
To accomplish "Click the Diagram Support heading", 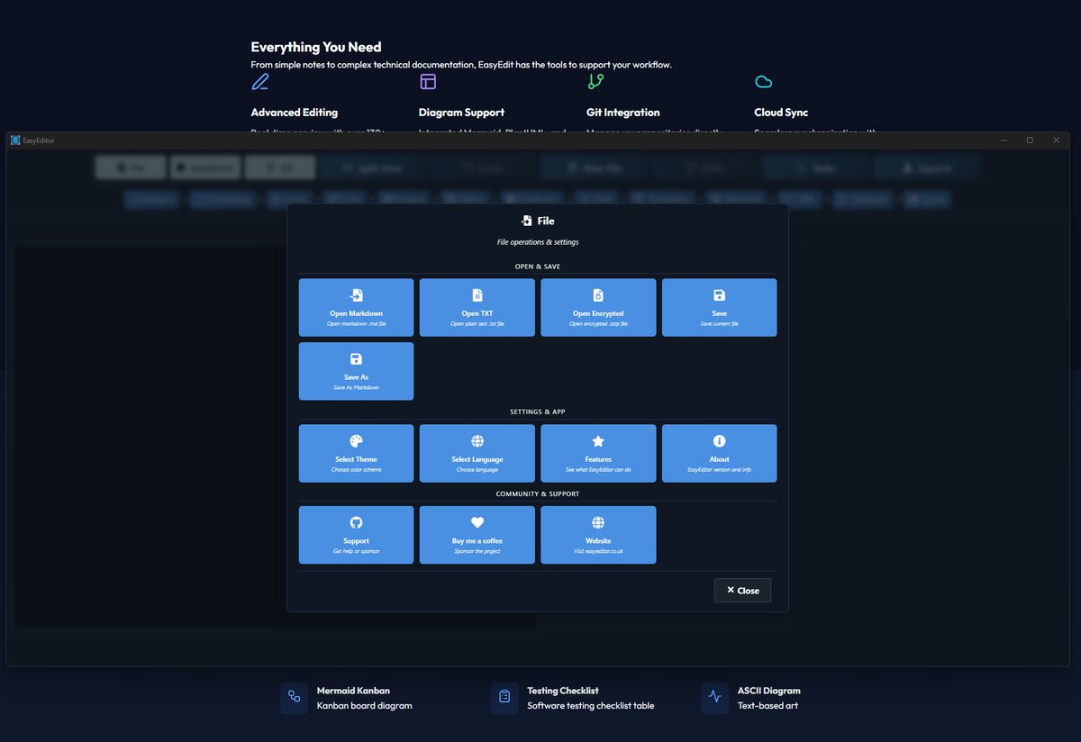I will [x=461, y=113].
